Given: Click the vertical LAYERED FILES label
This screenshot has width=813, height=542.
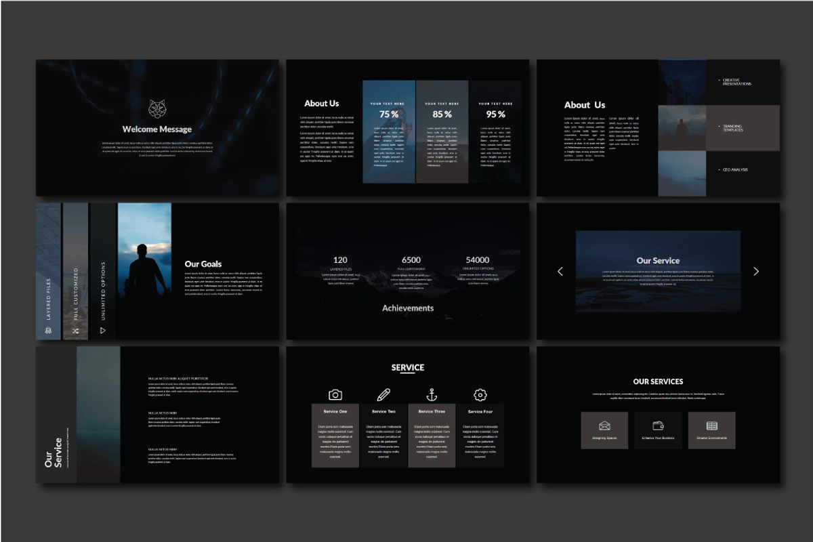Looking at the screenshot, I should pyautogui.click(x=49, y=299).
